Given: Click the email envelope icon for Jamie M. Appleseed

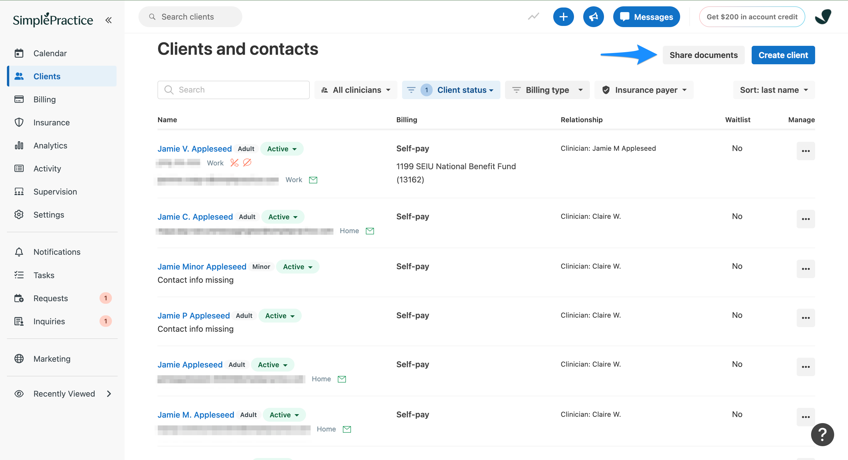Looking at the screenshot, I should coord(347,429).
